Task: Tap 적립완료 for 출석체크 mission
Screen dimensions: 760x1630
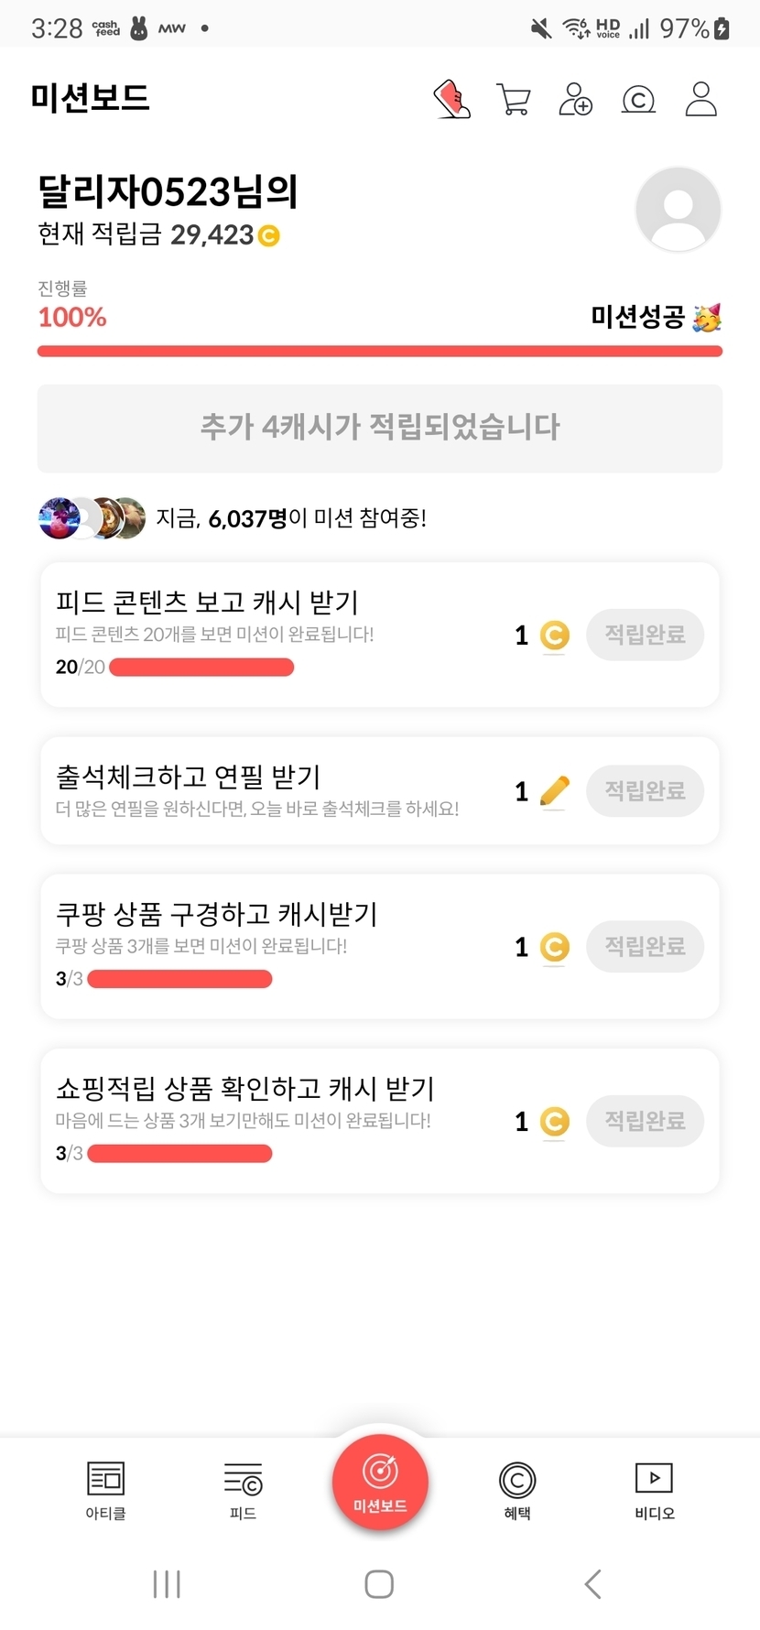Action: coord(645,790)
